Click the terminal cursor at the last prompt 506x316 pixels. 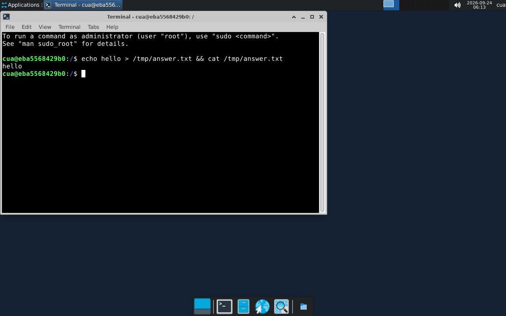tap(83, 73)
